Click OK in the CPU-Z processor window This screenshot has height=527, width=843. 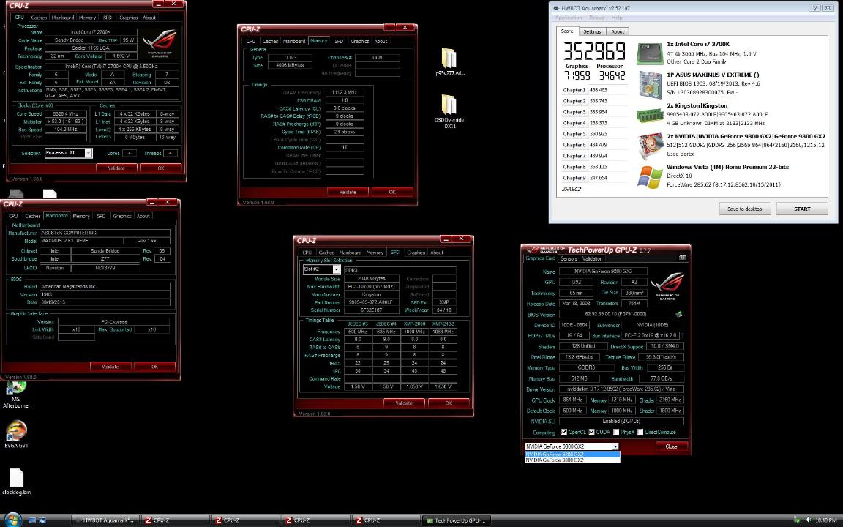coord(160,168)
